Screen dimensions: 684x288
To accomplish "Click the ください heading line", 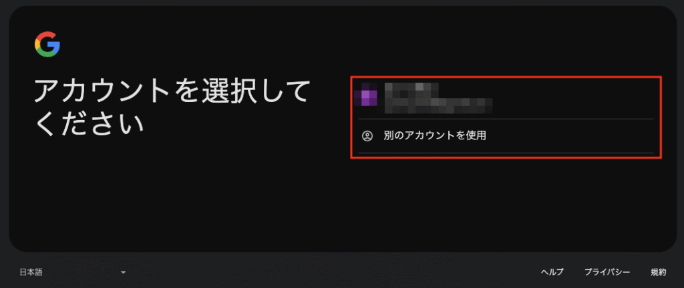I will point(89,123).
